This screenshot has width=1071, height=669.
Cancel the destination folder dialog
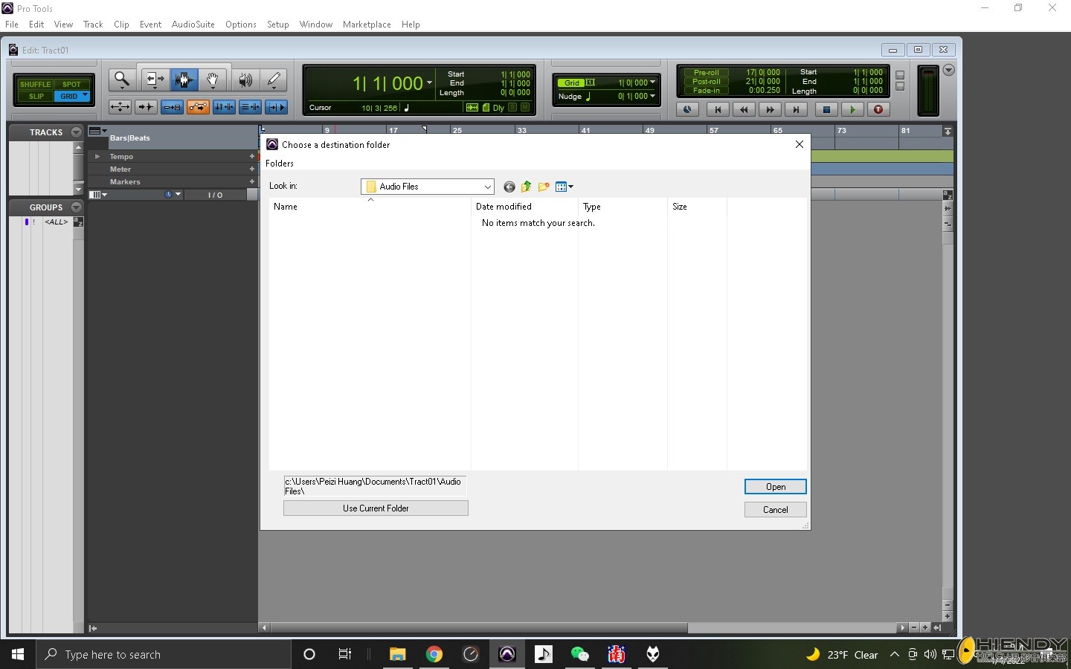click(776, 510)
